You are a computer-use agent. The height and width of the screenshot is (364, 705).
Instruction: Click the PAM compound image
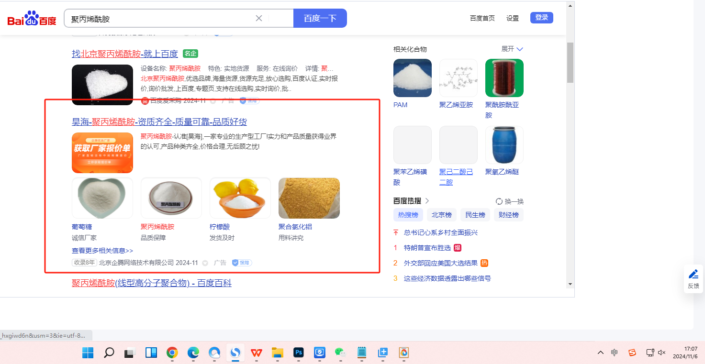tap(413, 78)
